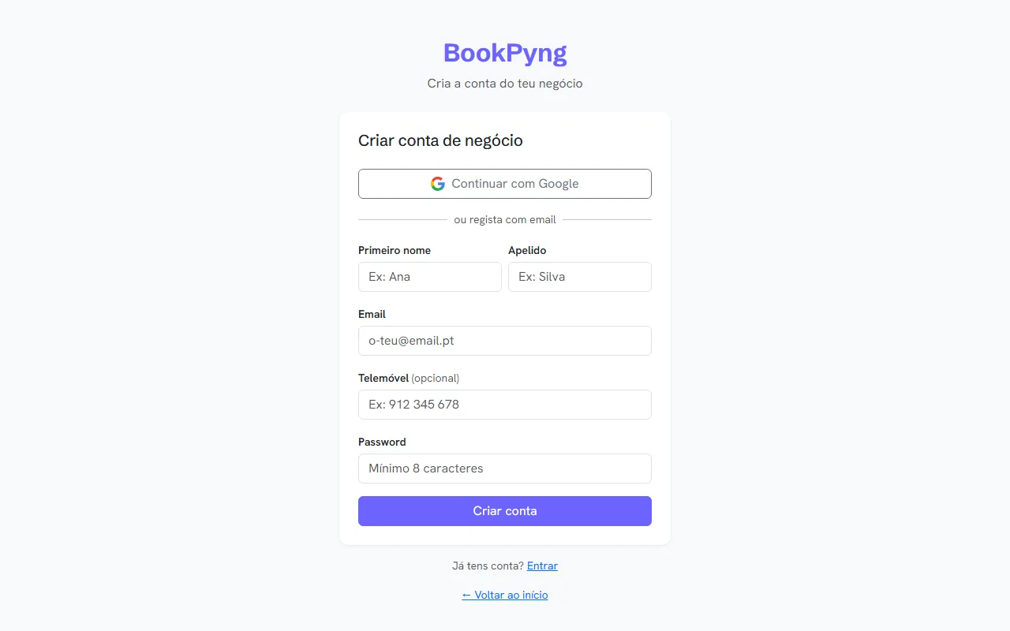This screenshot has width=1010, height=631.
Task: Follow the Voltar ao início link
Action: (x=505, y=595)
